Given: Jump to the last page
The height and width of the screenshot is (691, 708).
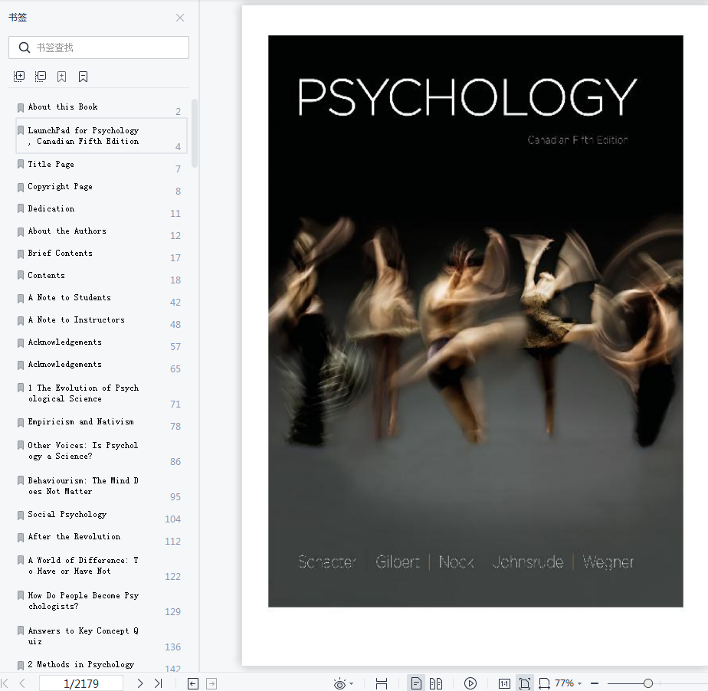Looking at the screenshot, I should click(x=158, y=683).
